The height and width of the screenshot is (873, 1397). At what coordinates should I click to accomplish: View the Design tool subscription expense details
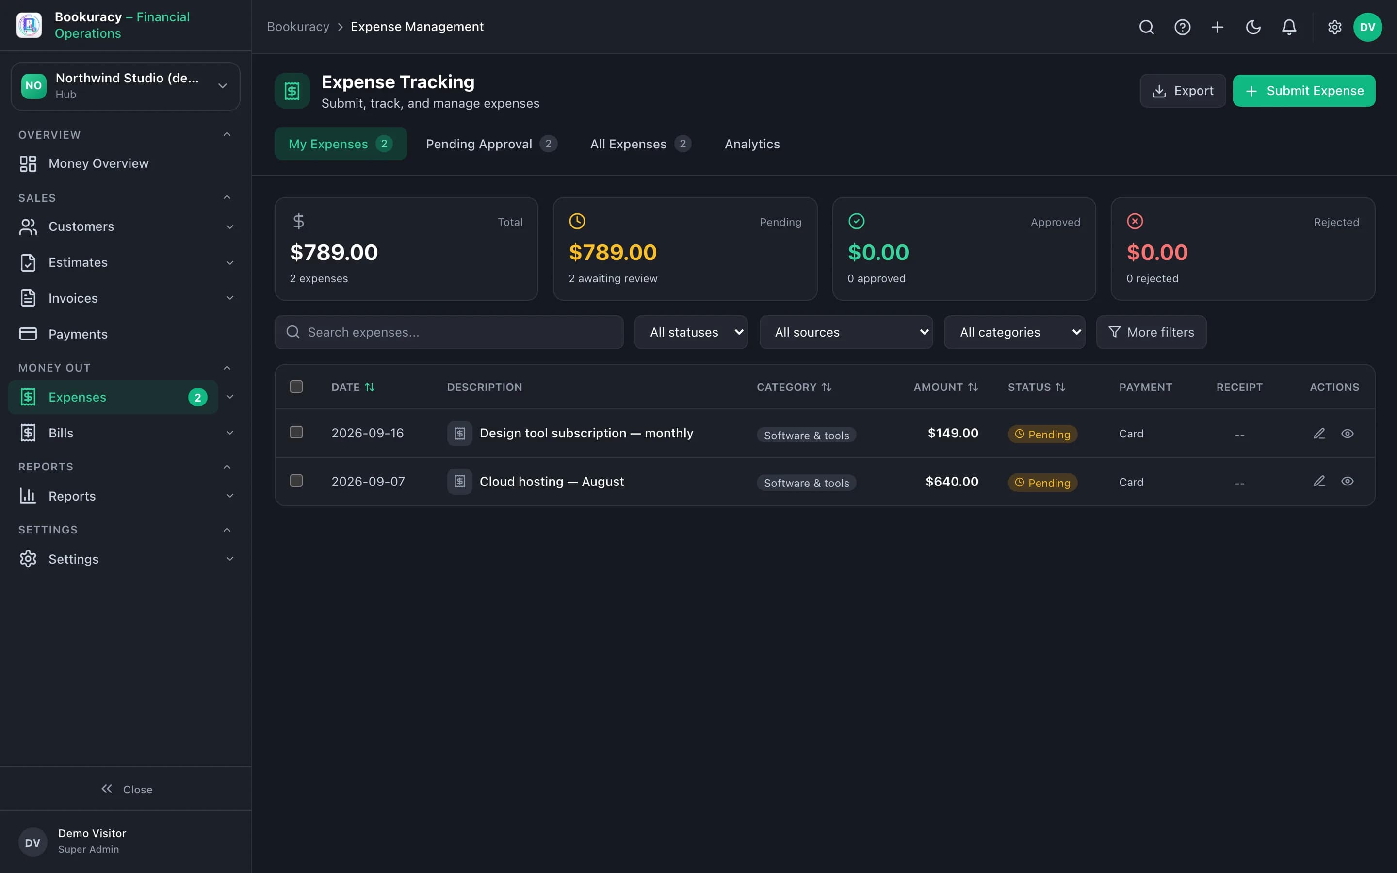(x=1348, y=434)
